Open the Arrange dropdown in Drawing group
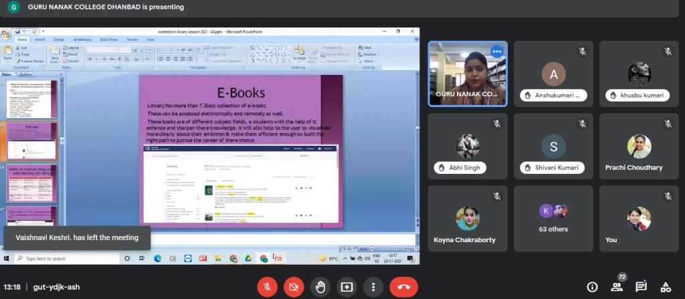685x299 pixels. pos(299,54)
